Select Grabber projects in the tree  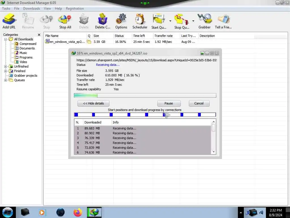coord(23,76)
